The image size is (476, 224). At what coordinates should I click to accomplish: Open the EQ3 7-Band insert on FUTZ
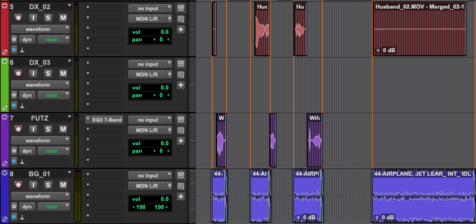click(x=107, y=120)
